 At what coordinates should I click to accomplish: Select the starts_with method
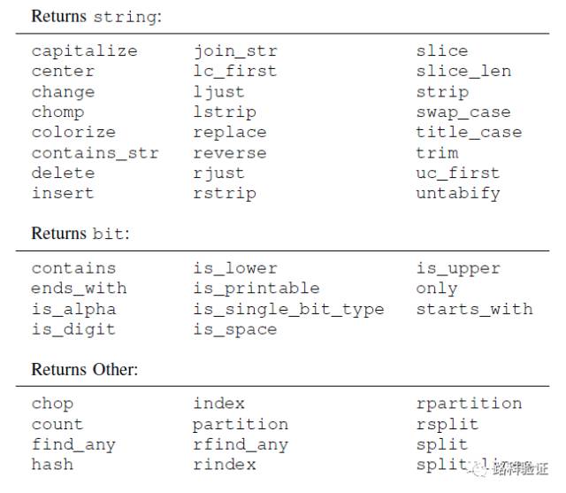pos(475,309)
